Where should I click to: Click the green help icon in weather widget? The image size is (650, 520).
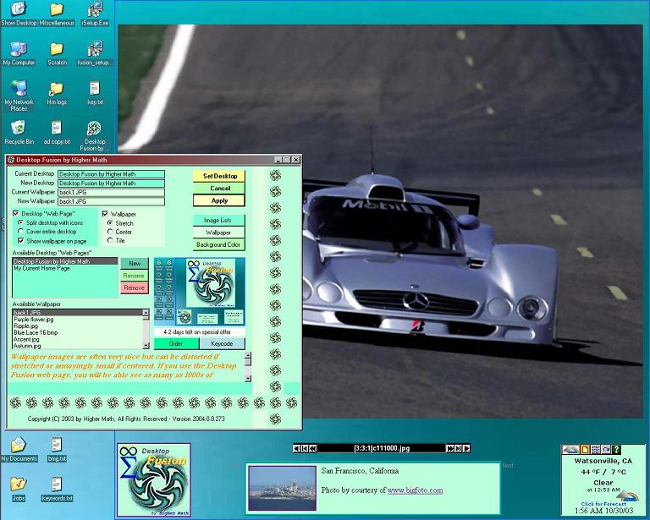[x=616, y=450]
